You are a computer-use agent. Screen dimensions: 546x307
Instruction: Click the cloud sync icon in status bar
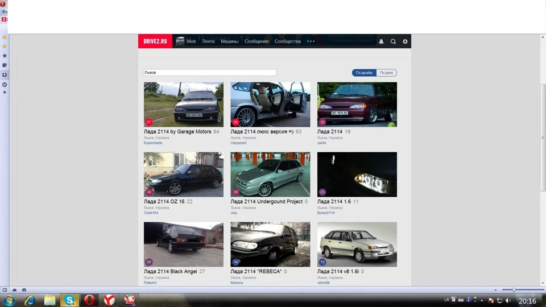15,289
